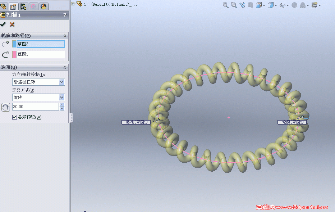Click the Edit Appearance sphere icon
Screen dimensions: 335x212
pyautogui.click(x=294, y=5)
